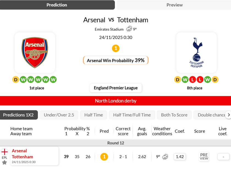Switch to the Preview tab
The image size is (231, 170).
[x=174, y=5]
